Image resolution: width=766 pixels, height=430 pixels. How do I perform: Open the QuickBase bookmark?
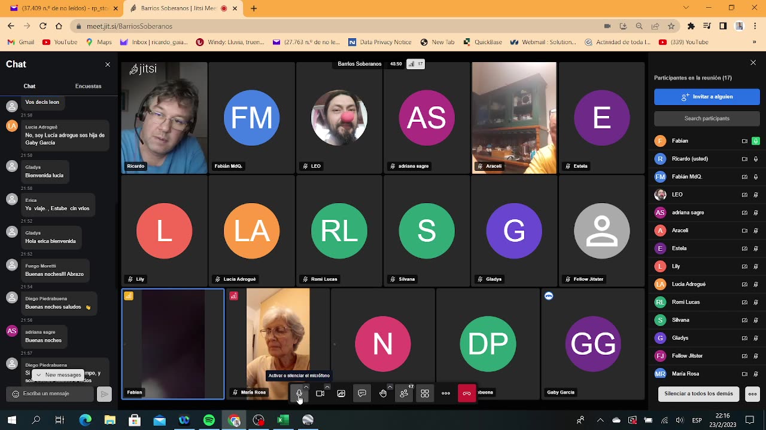(482, 42)
